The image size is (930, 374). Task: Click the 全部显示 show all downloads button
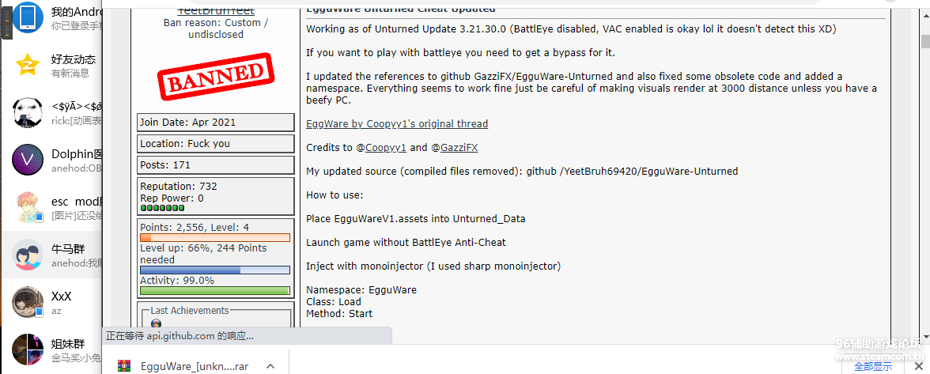pyautogui.click(x=872, y=366)
